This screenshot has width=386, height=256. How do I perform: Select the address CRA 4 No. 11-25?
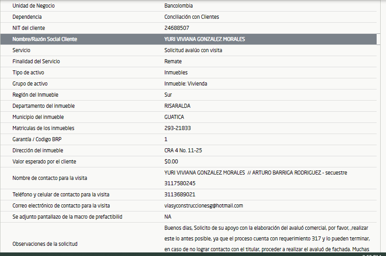pos(183,150)
